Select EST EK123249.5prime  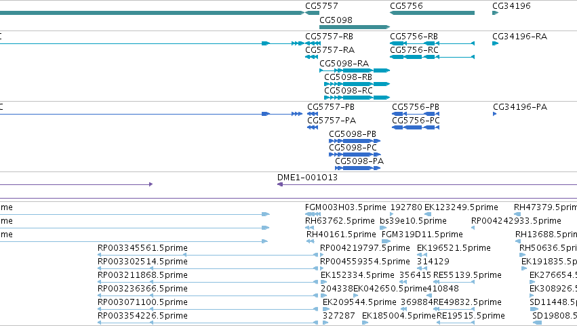click(461, 207)
